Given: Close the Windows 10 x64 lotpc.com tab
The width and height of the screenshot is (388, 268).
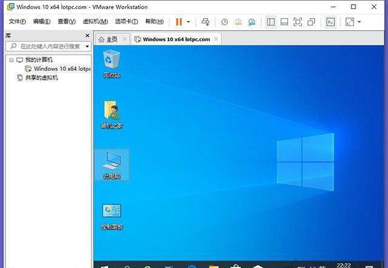Looking at the screenshot, I should click(x=216, y=39).
